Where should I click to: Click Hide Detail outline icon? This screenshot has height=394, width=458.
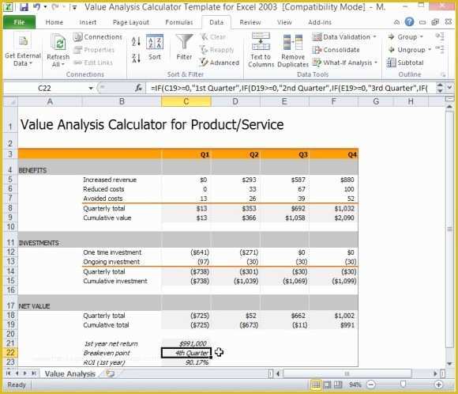[440, 49]
